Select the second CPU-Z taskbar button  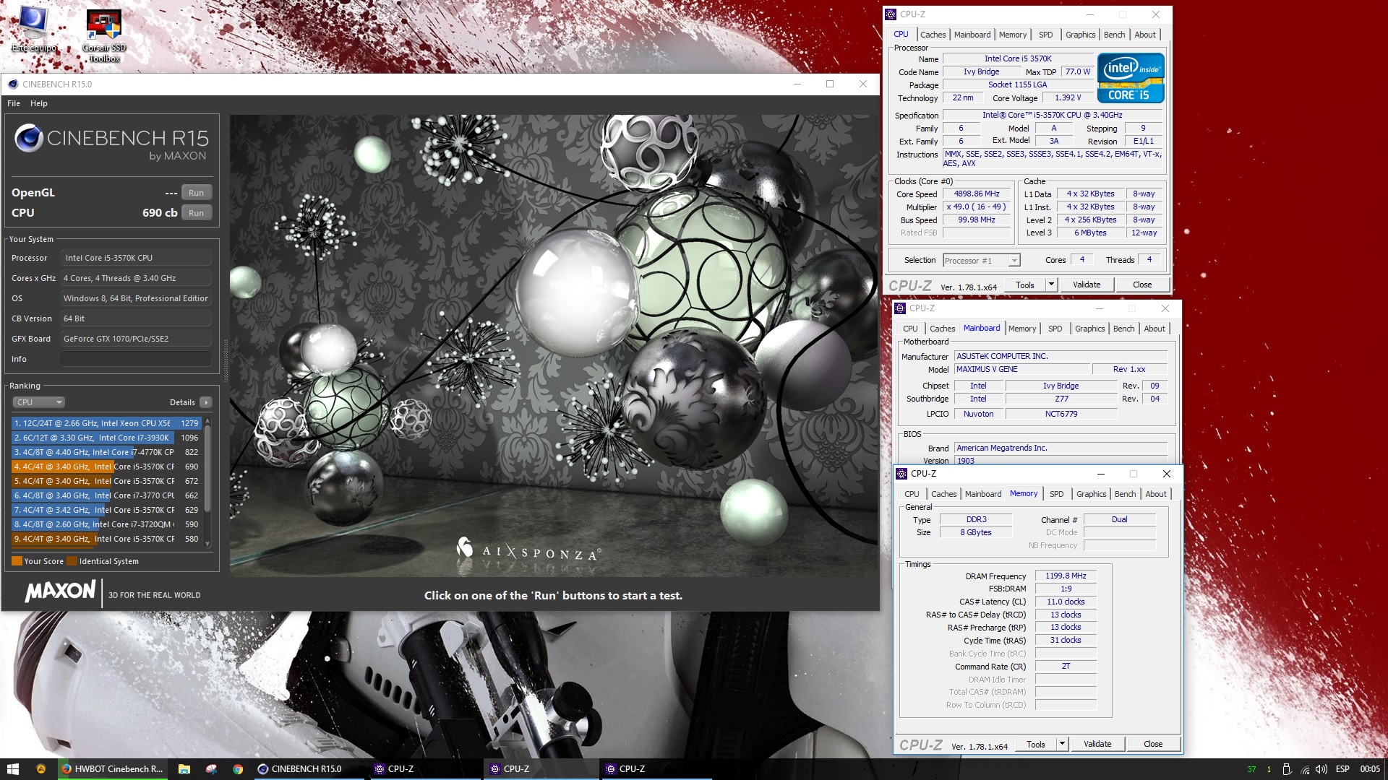(540, 769)
